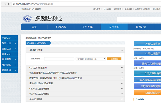Click 农产品食品认证信息 button

click(x=147, y=80)
